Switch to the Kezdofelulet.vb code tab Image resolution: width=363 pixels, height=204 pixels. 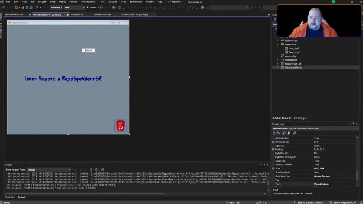pos(102,15)
